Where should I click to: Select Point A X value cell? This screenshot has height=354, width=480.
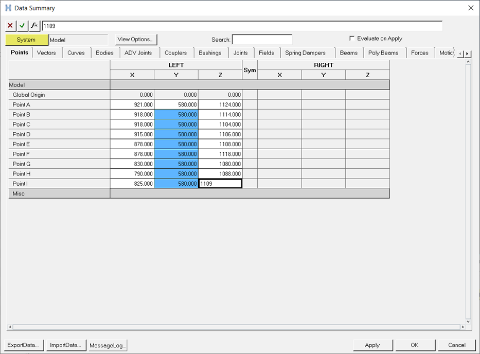[x=132, y=105]
